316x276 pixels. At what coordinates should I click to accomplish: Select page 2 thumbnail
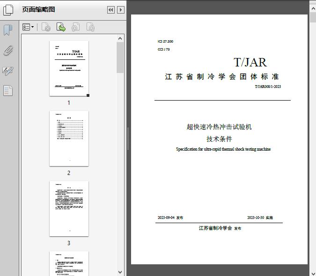pyautogui.click(x=69, y=138)
